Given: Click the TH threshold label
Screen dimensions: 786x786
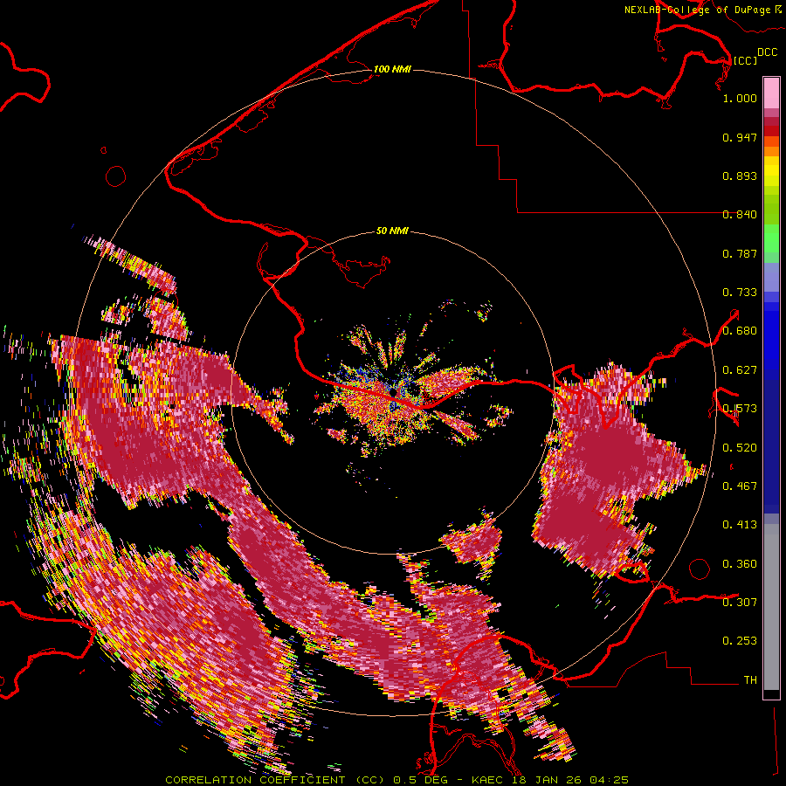Looking at the screenshot, I should [x=750, y=680].
